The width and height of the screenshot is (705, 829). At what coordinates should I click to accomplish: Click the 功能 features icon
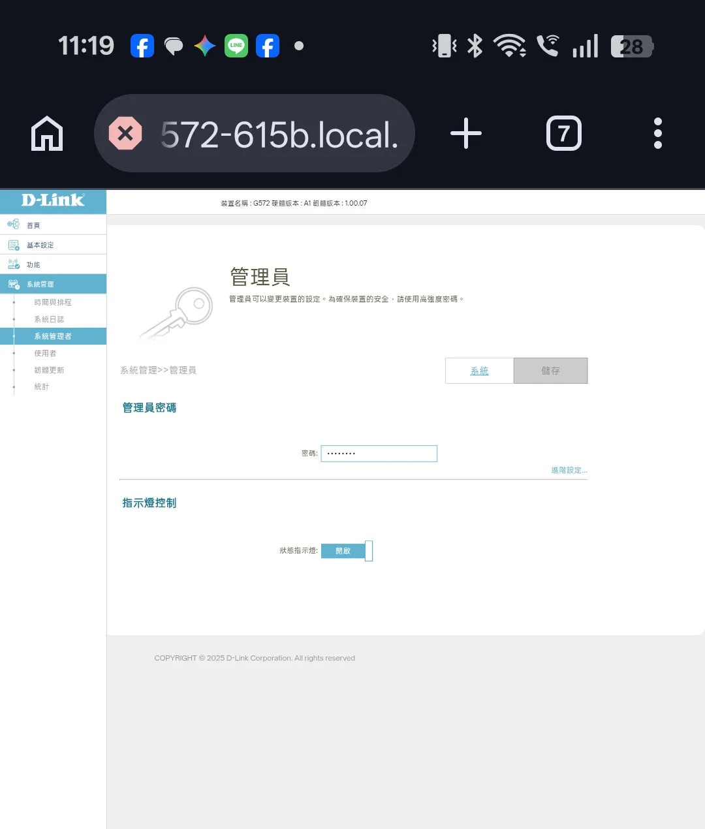[13, 264]
